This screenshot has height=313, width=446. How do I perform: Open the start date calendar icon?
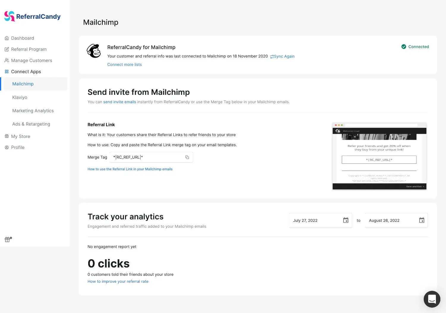346,220
